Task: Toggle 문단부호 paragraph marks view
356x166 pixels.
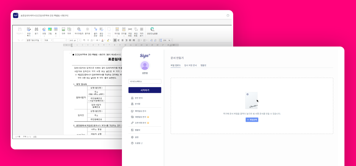Action: coord(136,31)
